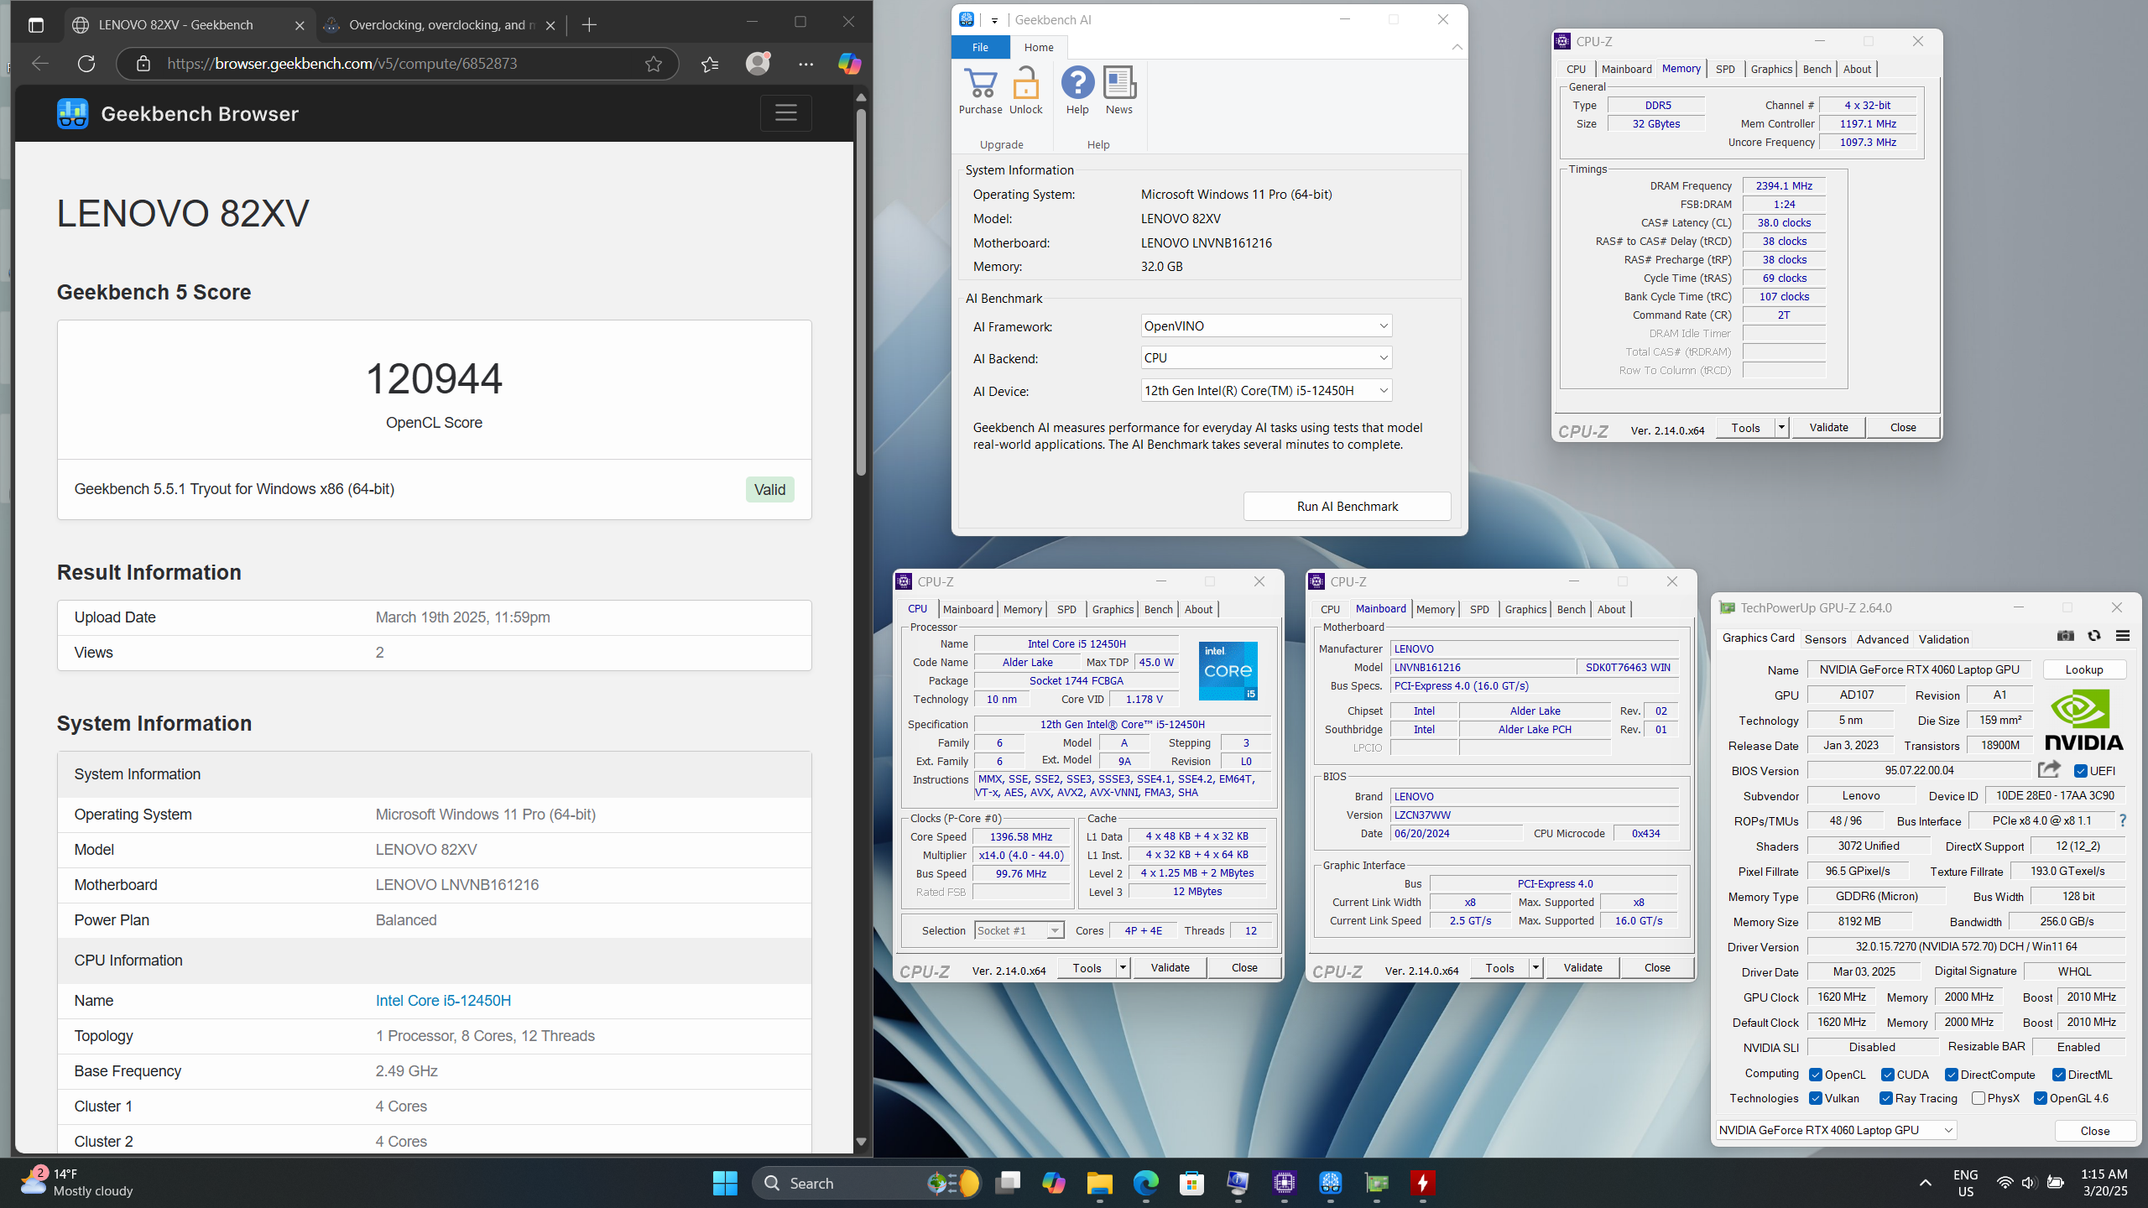Screen dimensions: 2148x1208
Task: Click Run AI Benchmark button
Action: click(x=1347, y=506)
